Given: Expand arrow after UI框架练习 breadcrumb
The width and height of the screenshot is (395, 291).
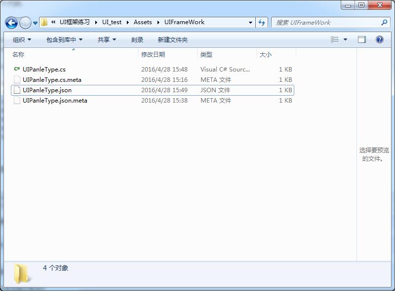Looking at the screenshot, I should 96,22.
